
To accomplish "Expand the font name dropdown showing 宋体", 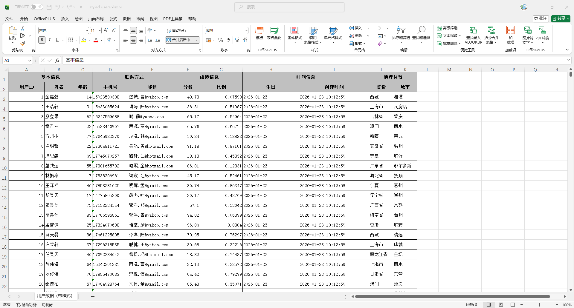I will coord(87,30).
